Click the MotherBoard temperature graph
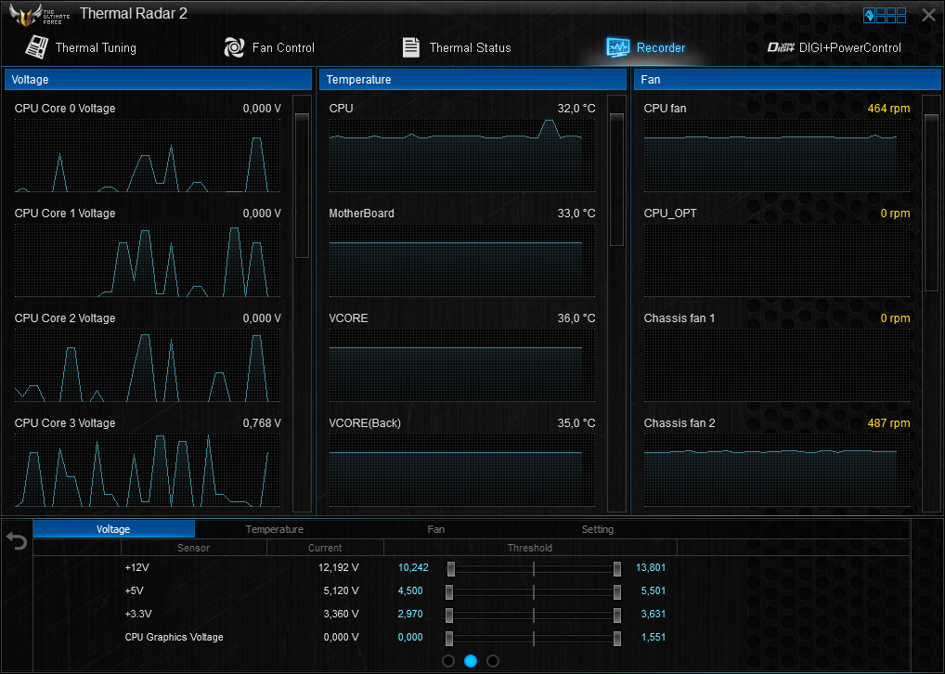945x674 pixels. pos(462,260)
